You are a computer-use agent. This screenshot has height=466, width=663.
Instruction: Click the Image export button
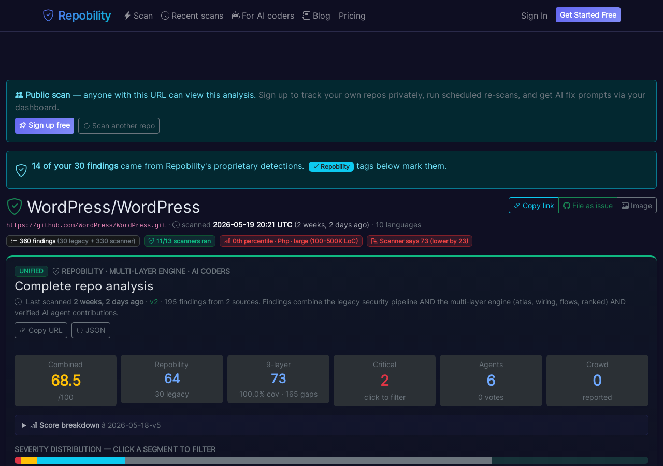(637, 205)
